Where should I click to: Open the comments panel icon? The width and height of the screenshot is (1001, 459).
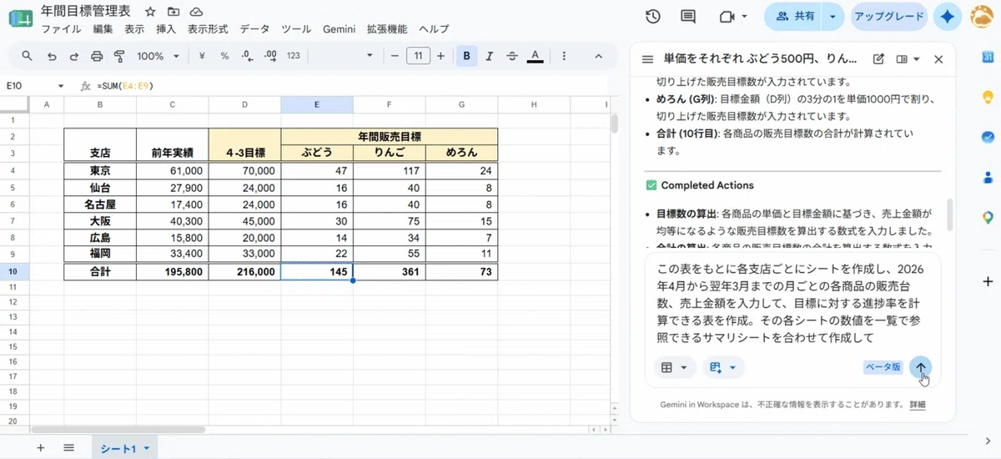tap(688, 16)
